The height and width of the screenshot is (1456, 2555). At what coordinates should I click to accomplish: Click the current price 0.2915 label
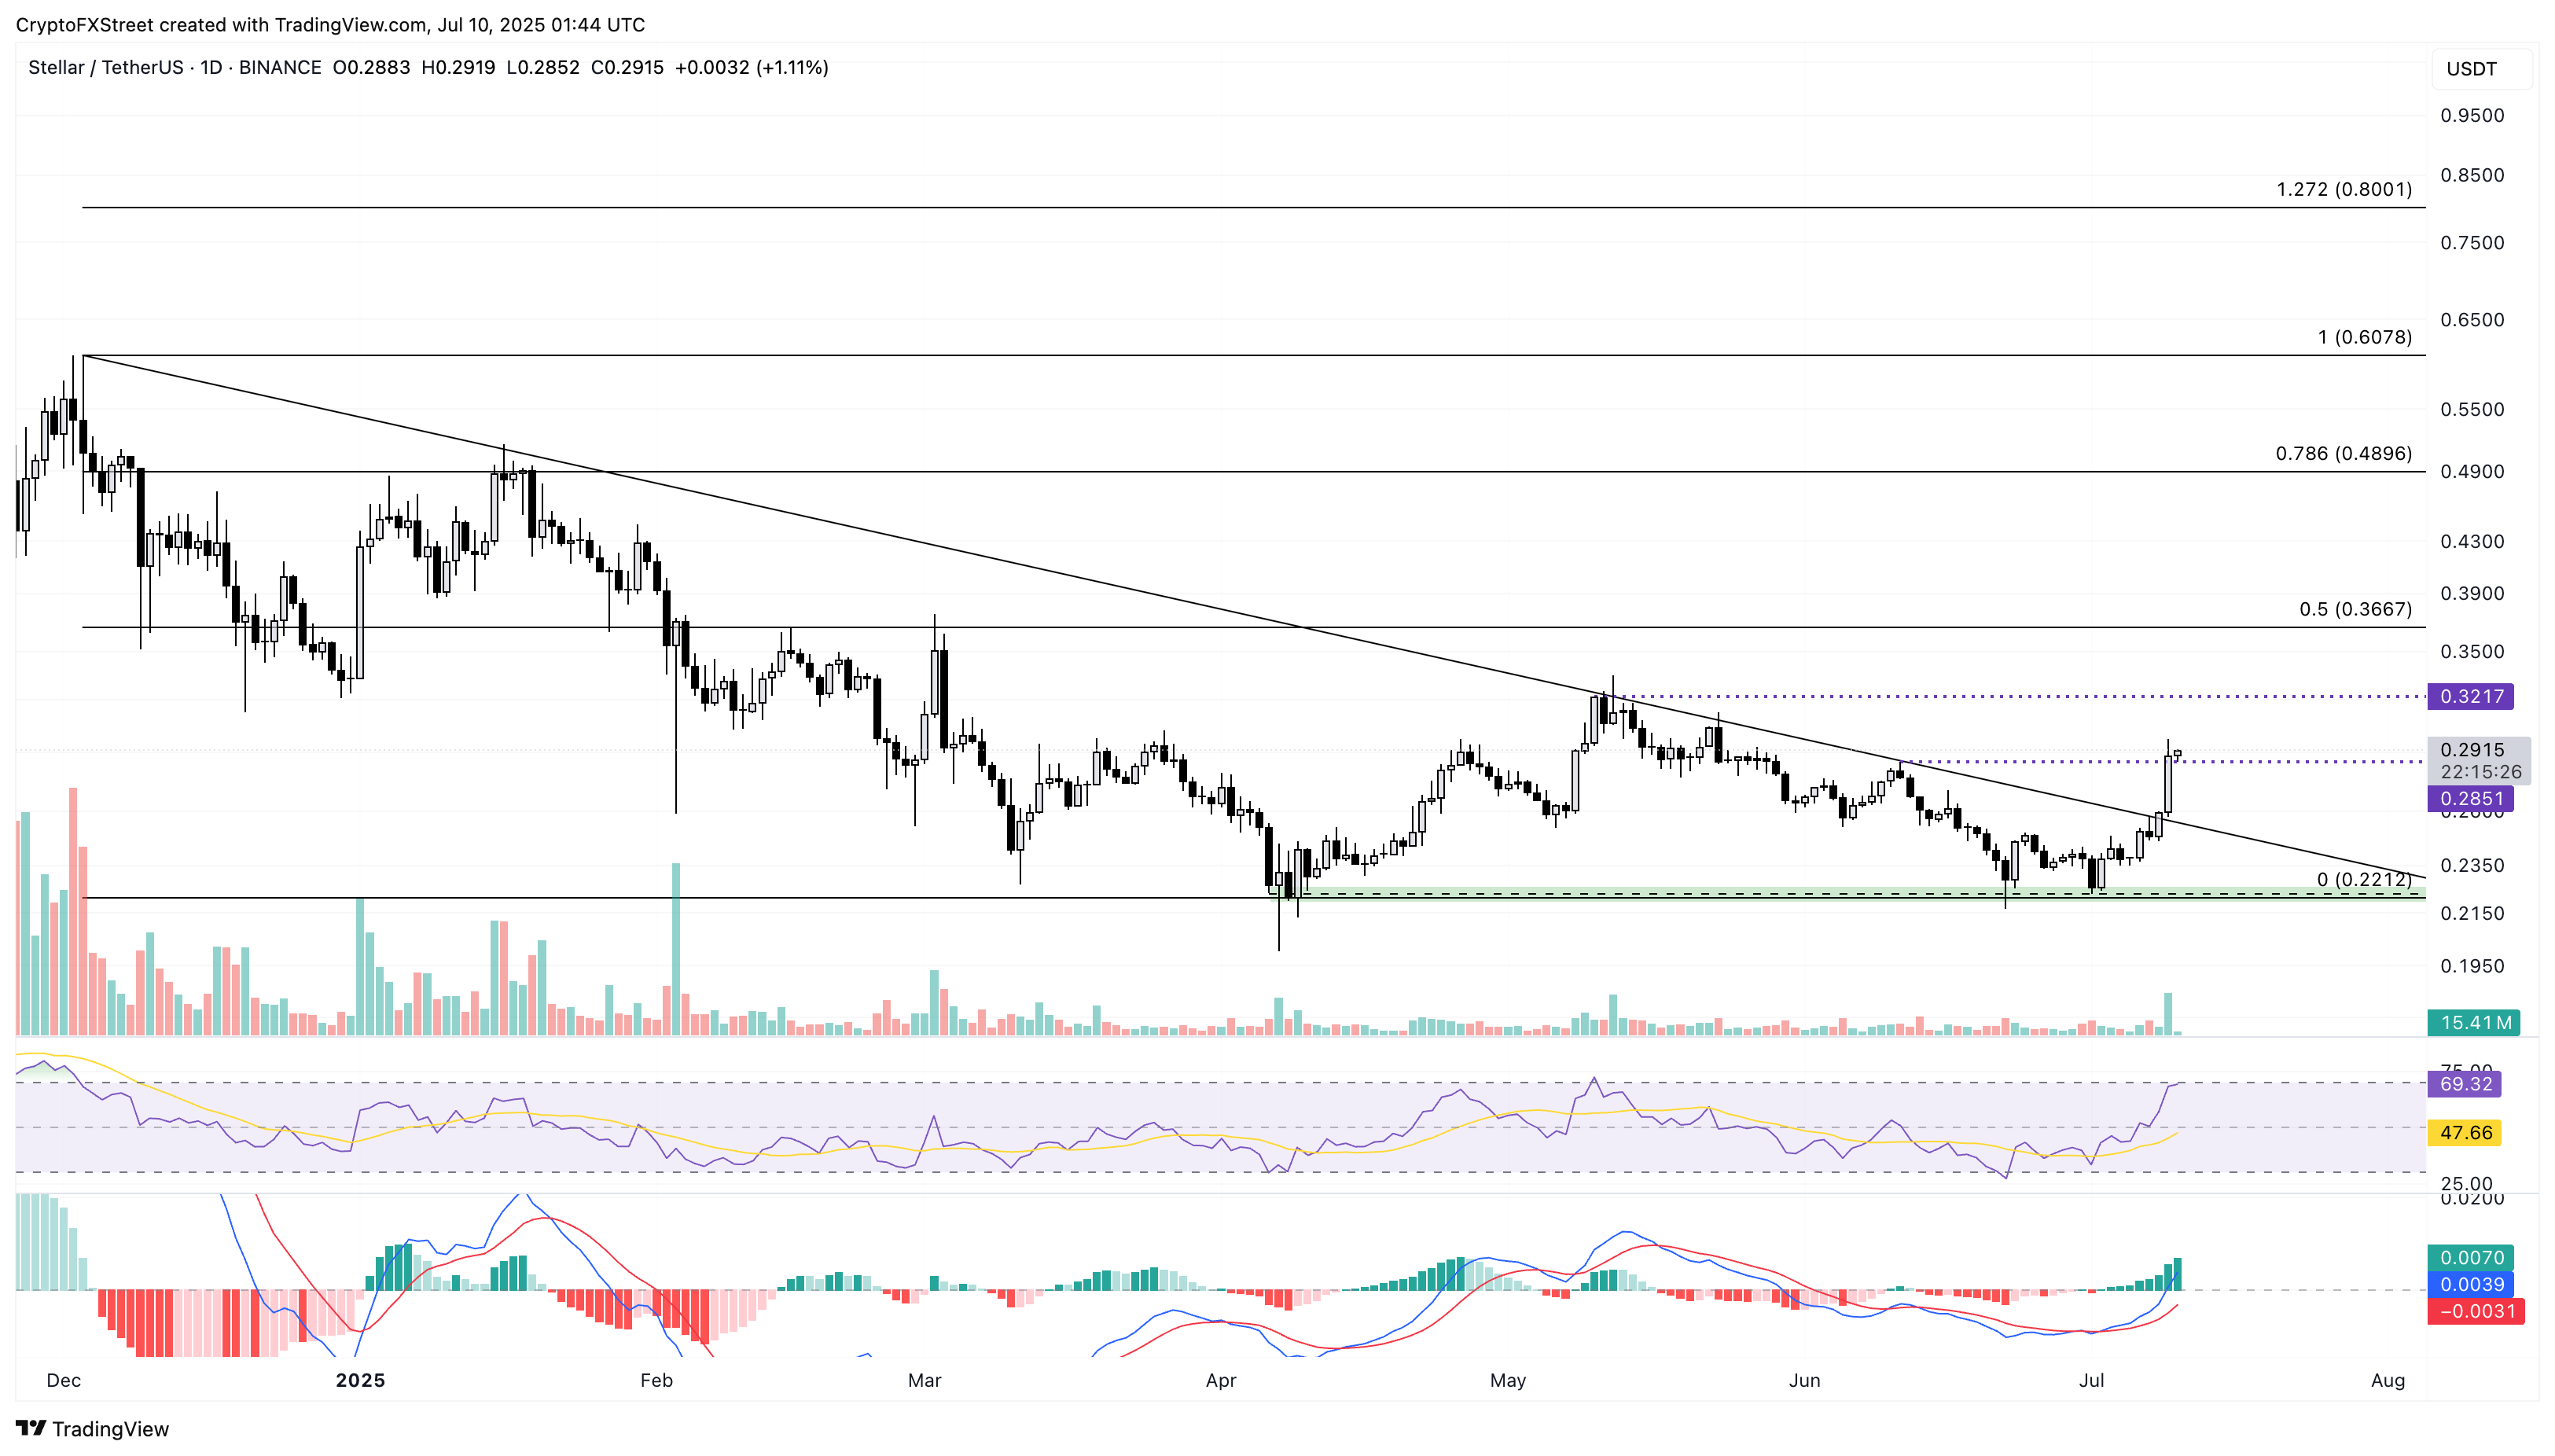(2471, 749)
